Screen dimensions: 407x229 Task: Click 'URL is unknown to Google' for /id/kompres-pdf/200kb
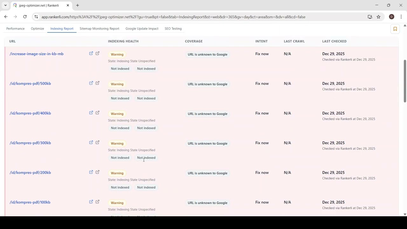(x=208, y=173)
